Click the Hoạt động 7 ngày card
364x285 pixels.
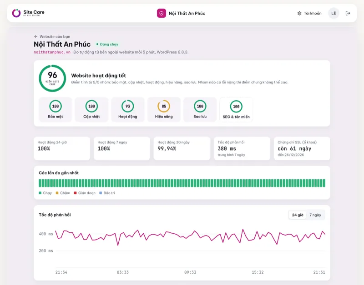click(x=121, y=148)
